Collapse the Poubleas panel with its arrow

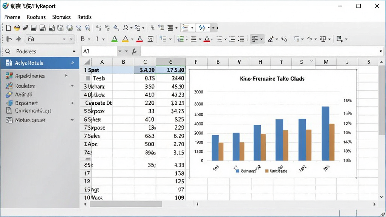[x=74, y=51]
